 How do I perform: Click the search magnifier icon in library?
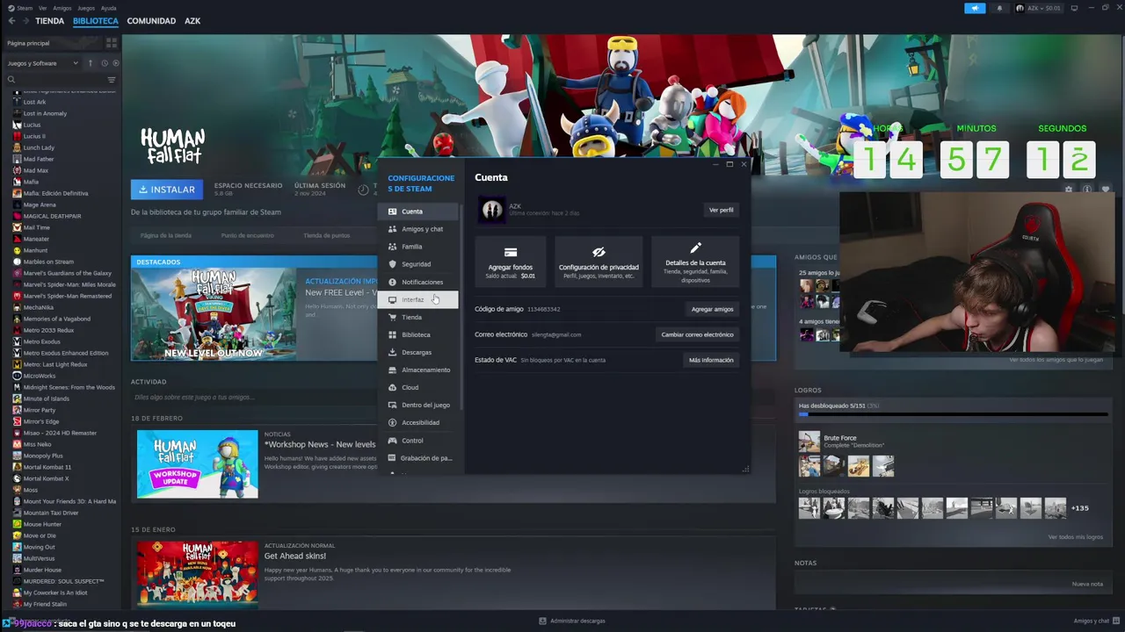click(x=11, y=80)
